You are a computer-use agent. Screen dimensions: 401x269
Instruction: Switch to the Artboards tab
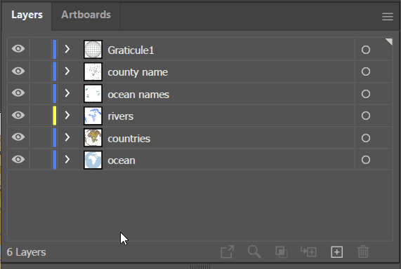(x=86, y=15)
